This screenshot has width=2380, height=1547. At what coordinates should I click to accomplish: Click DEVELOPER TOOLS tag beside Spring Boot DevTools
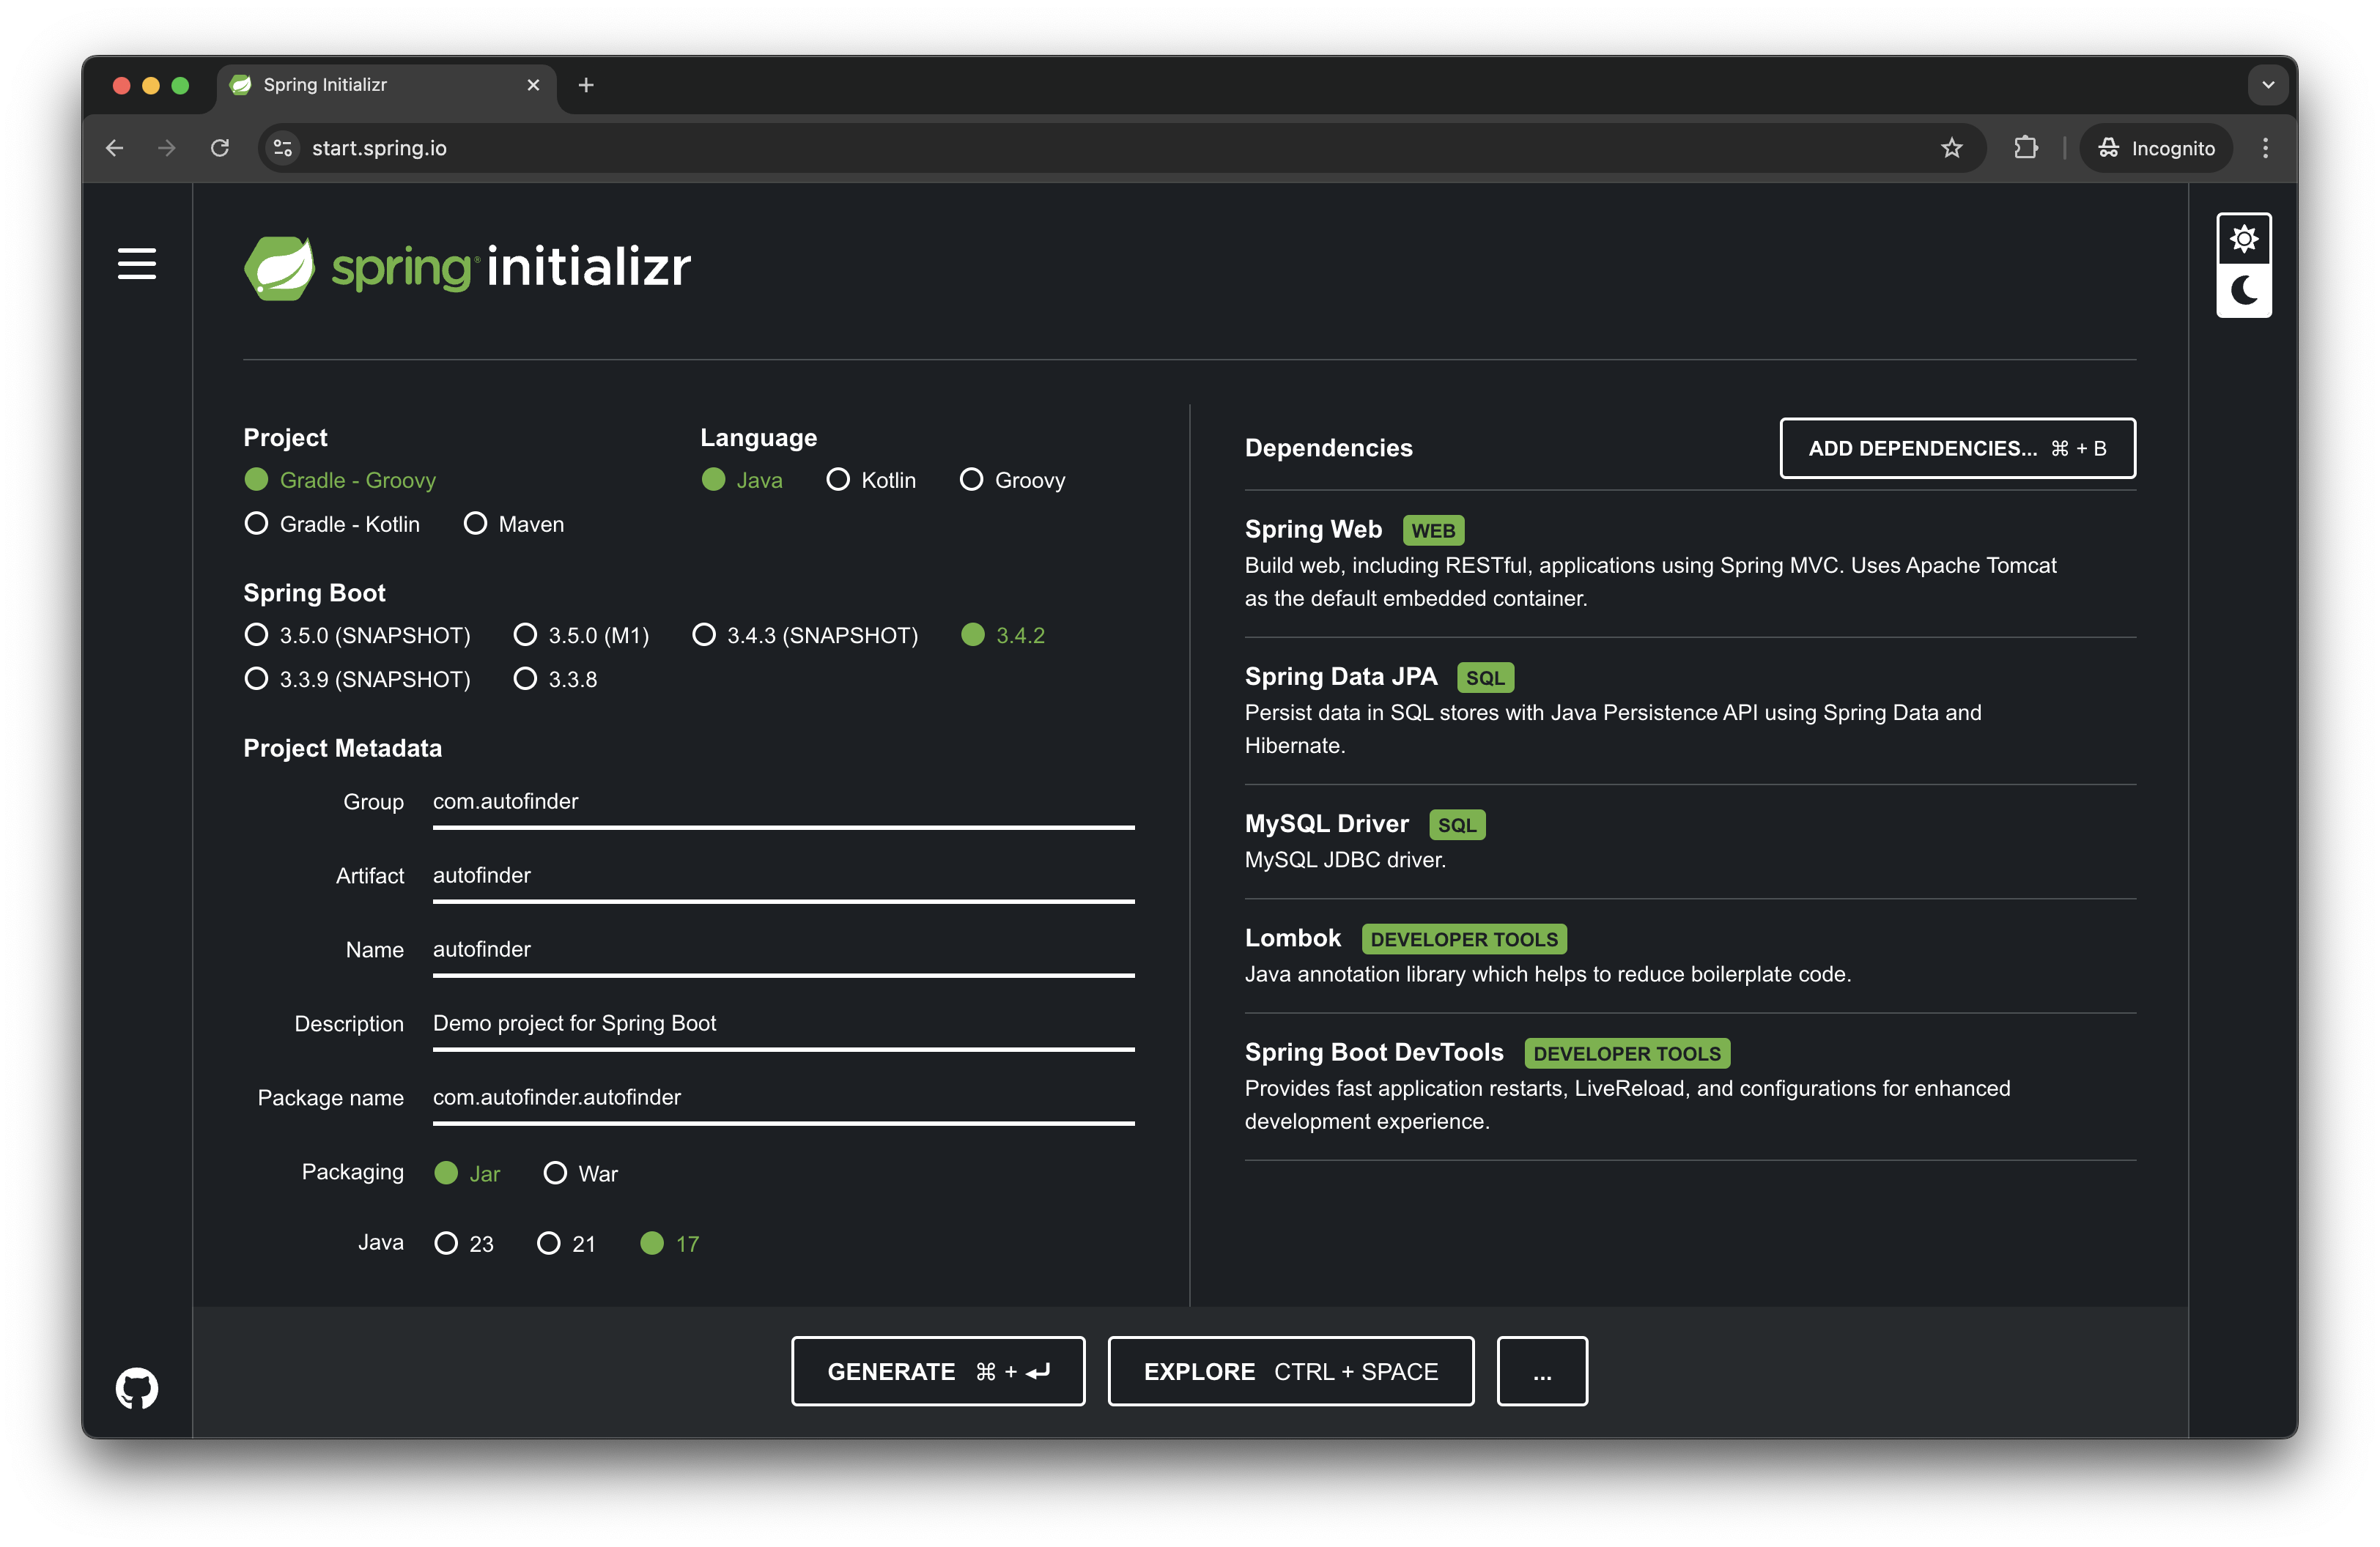[1627, 1053]
